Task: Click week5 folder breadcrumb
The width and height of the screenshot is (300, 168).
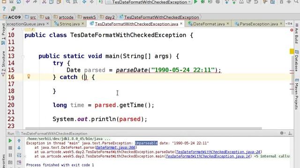Action: coord(87,17)
